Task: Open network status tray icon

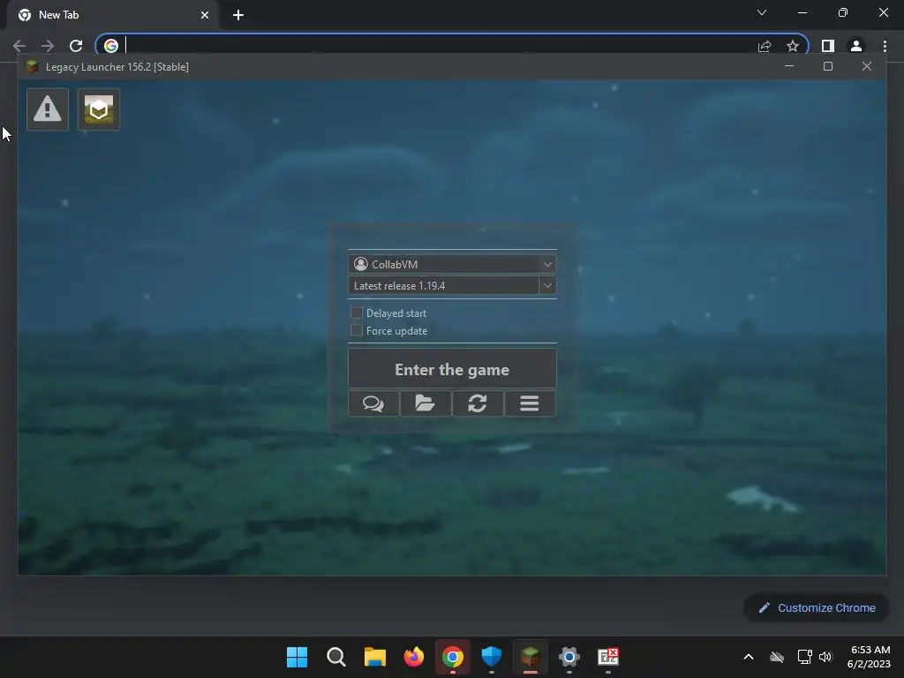Action: [x=805, y=657]
